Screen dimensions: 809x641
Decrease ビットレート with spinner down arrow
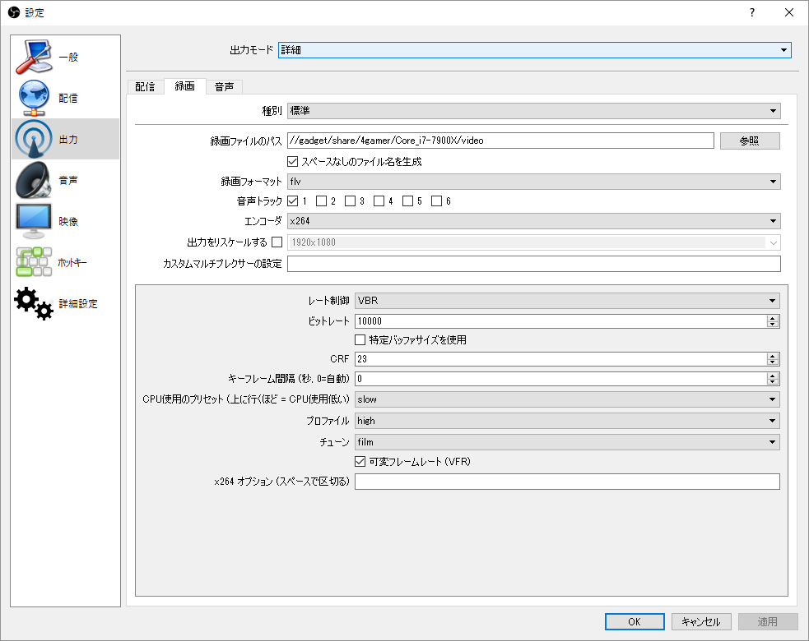[x=772, y=325]
